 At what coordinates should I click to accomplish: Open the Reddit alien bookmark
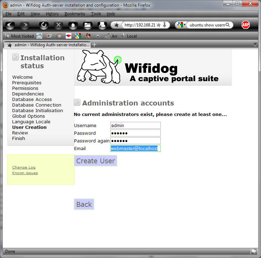click(39, 36)
